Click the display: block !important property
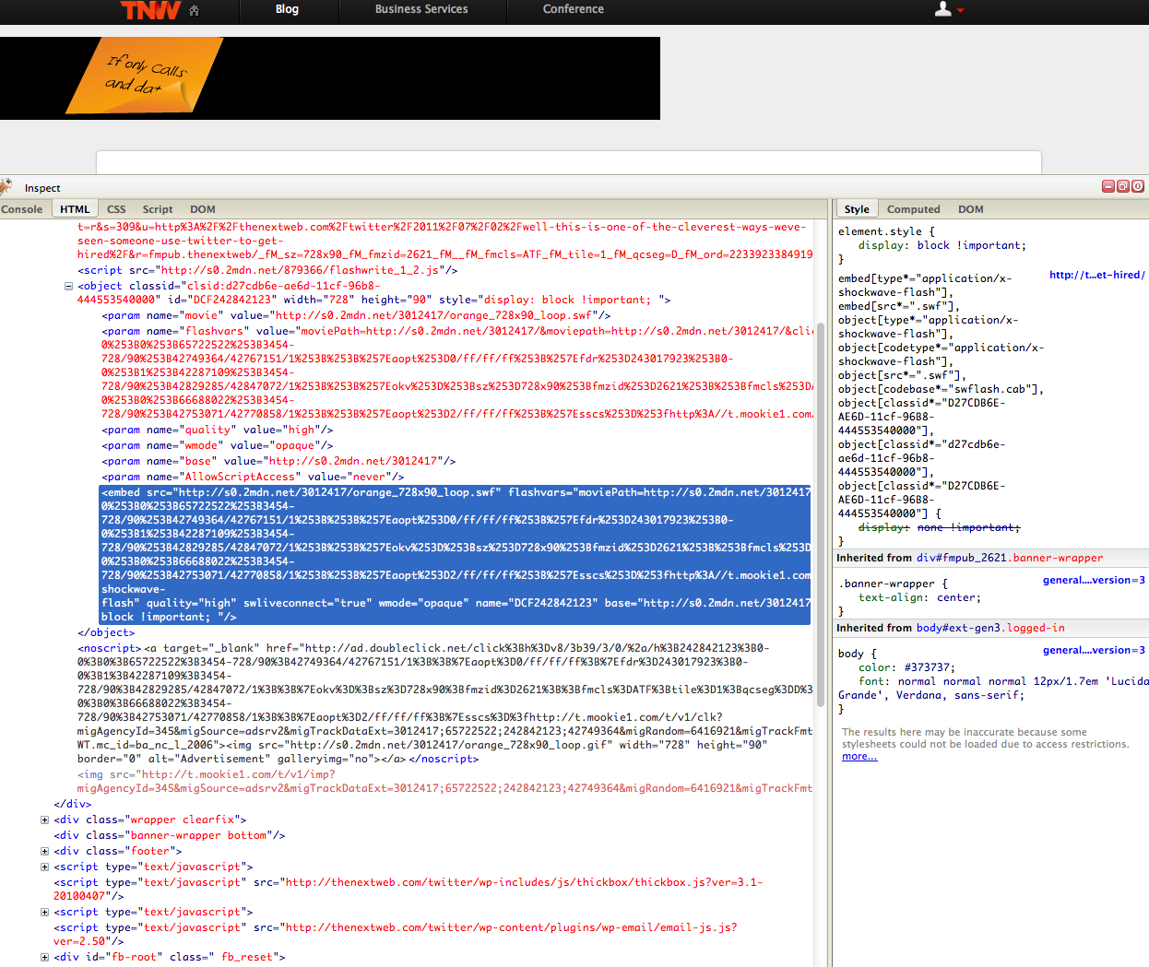The image size is (1149, 967). click(x=942, y=245)
